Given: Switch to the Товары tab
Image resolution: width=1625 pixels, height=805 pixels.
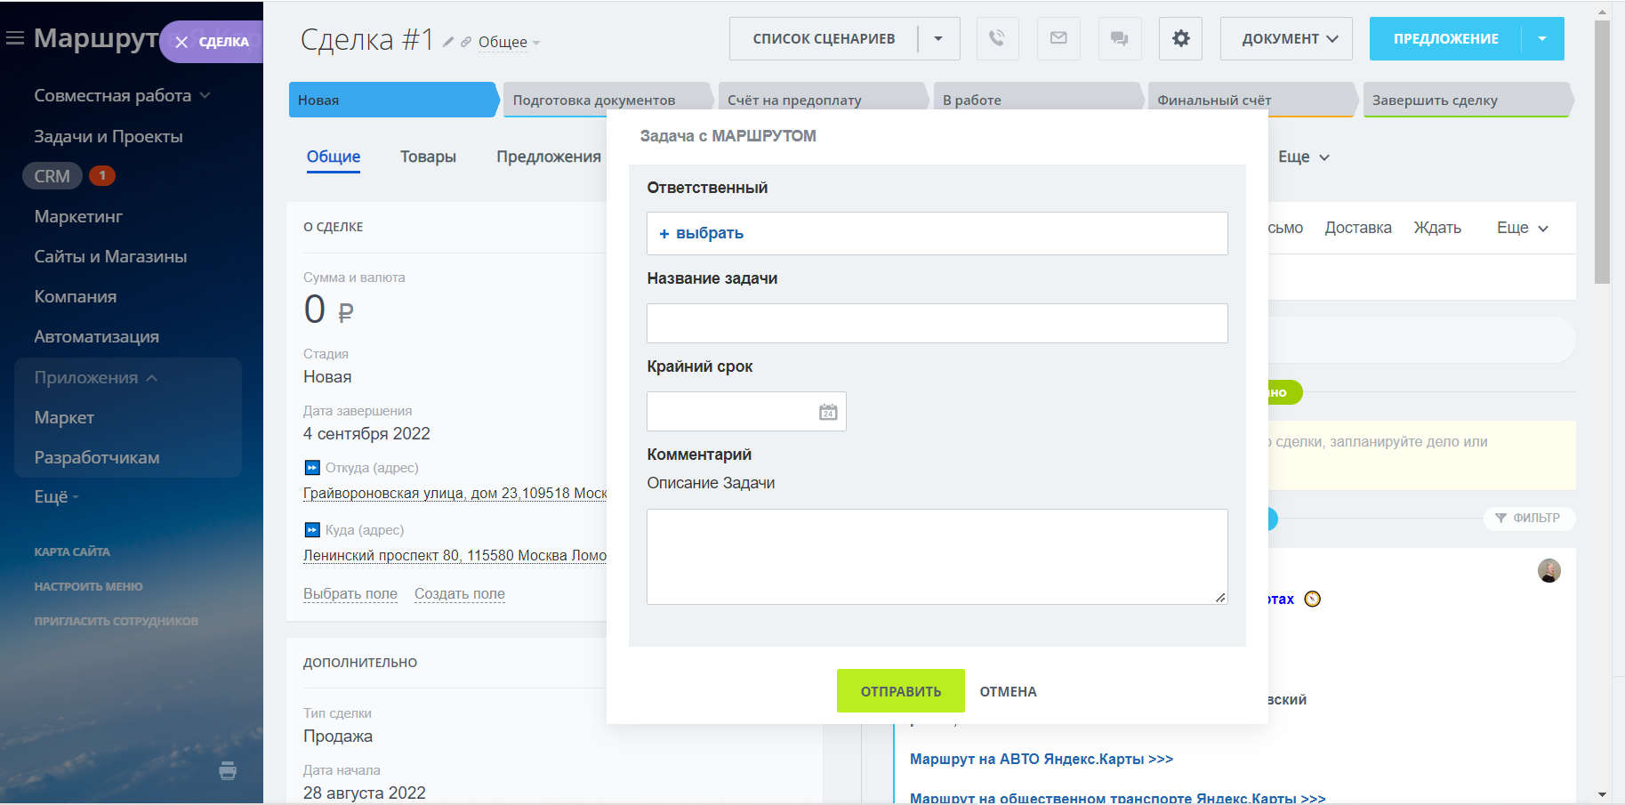Looking at the screenshot, I should (x=428, y=157).
